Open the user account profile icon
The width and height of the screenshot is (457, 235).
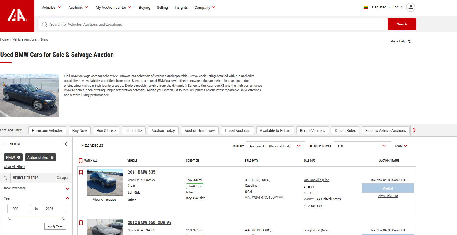pos(410,8)
